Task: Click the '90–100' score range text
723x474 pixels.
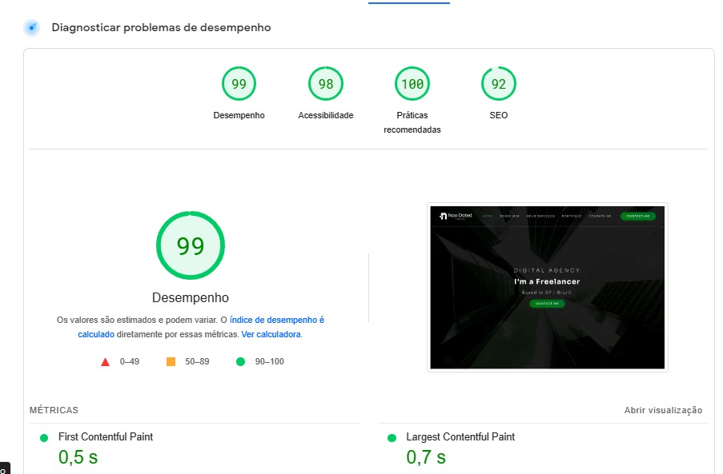Action: tap(270, 362)
